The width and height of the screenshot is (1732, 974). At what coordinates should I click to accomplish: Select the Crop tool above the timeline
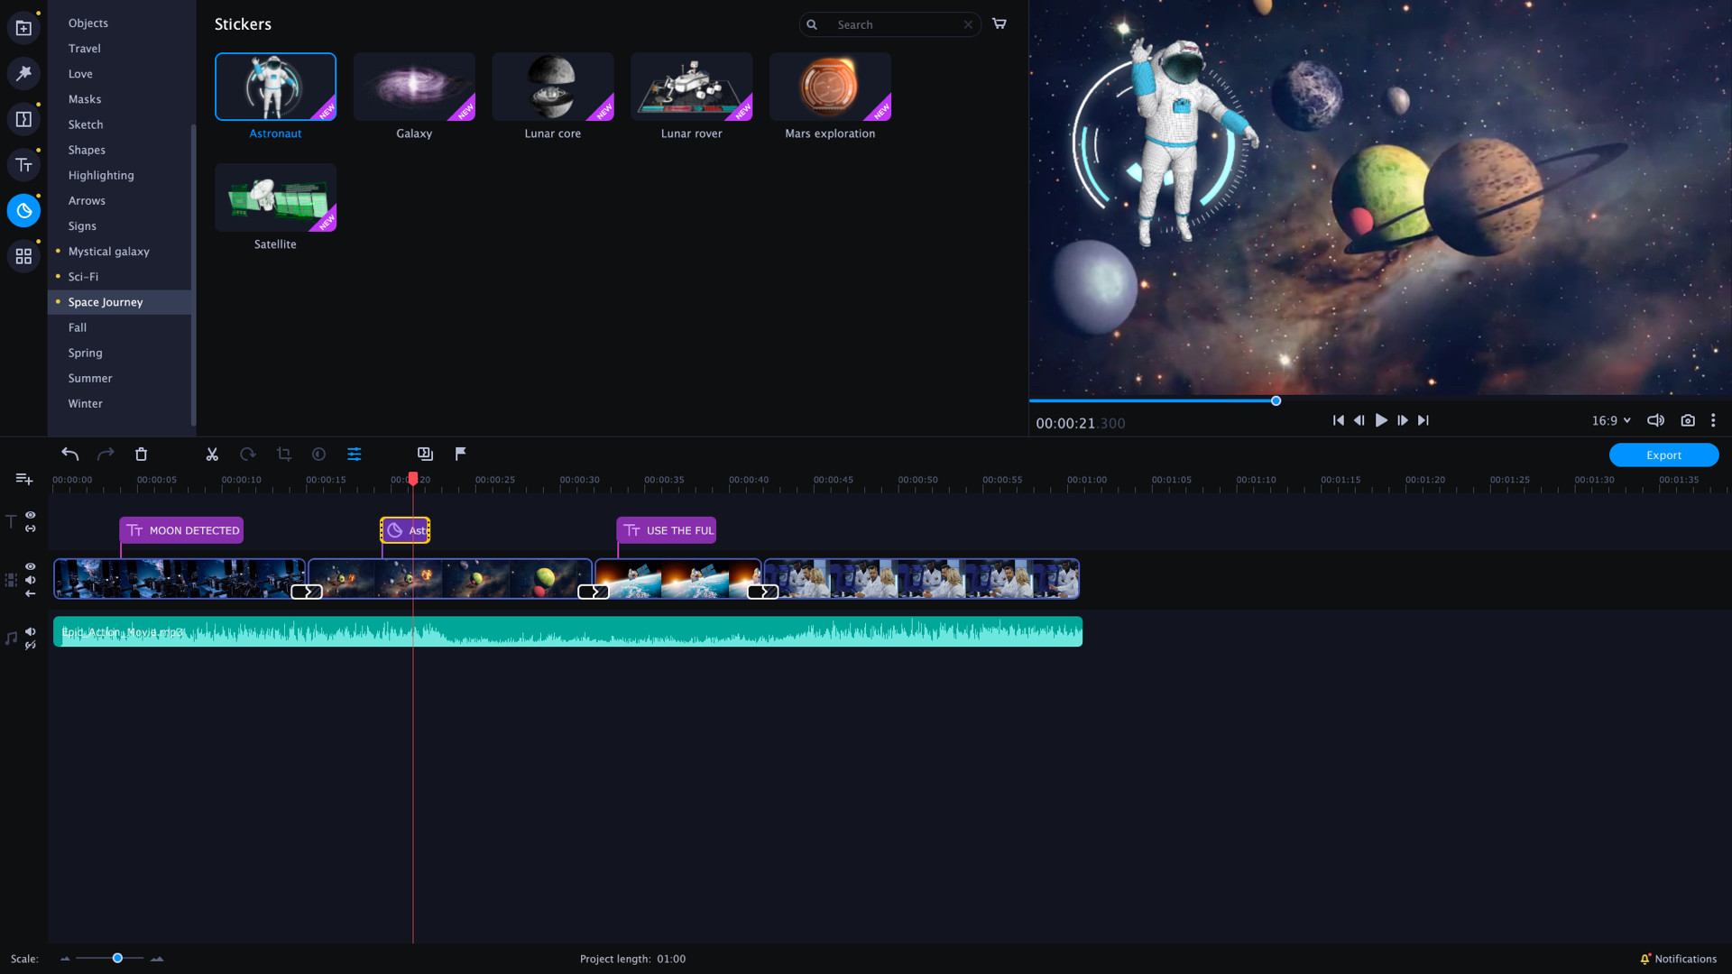click(283, 454)
